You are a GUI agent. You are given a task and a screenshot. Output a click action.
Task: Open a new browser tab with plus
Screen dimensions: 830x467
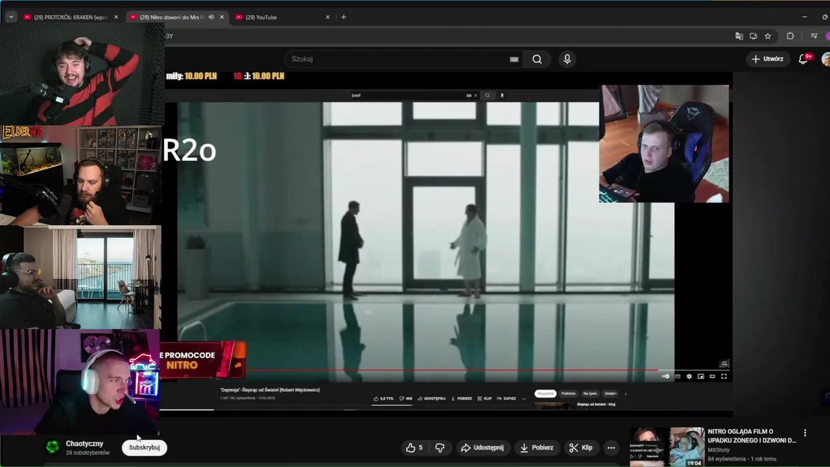[x=344, y=17]
